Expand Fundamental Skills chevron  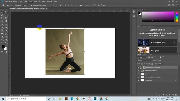[x=174, y=42]
